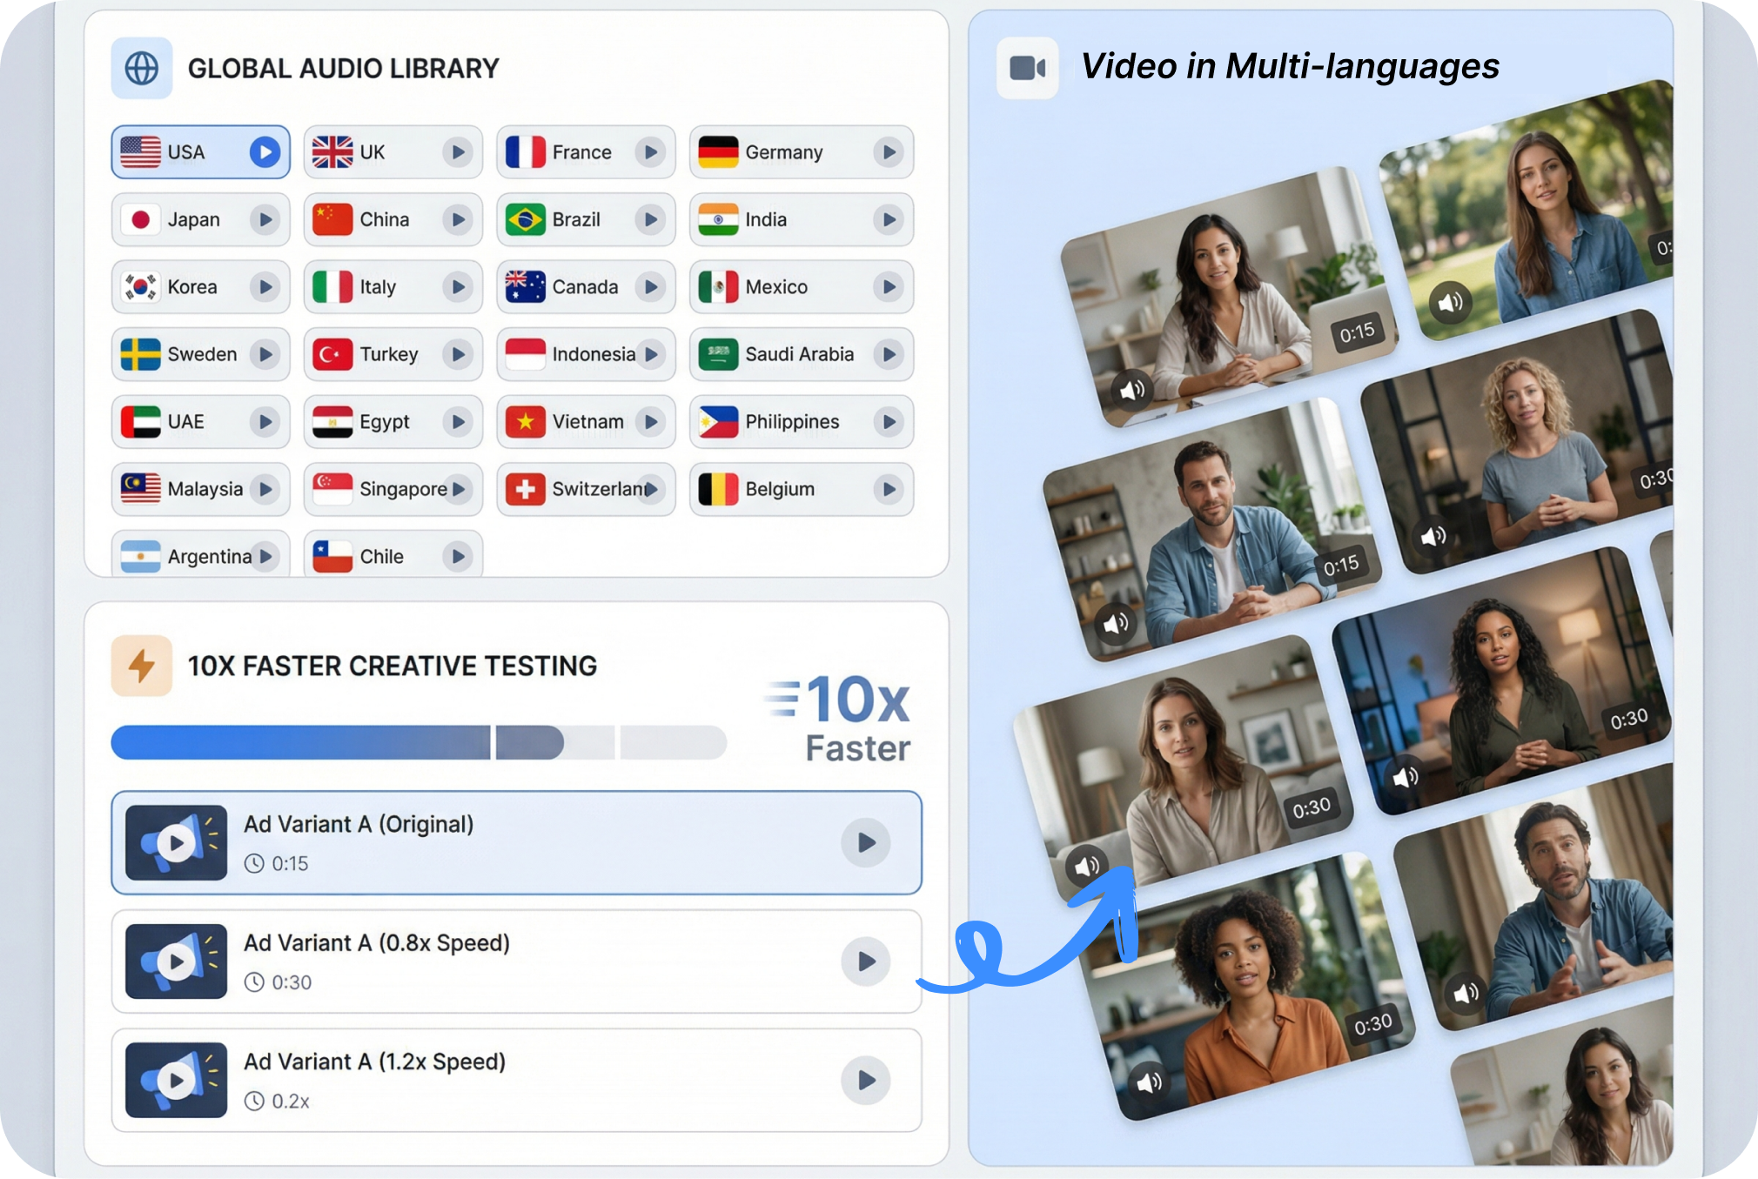
Task: Open video of woman in dark olive shirt
Action: [x=1501, y=679]
